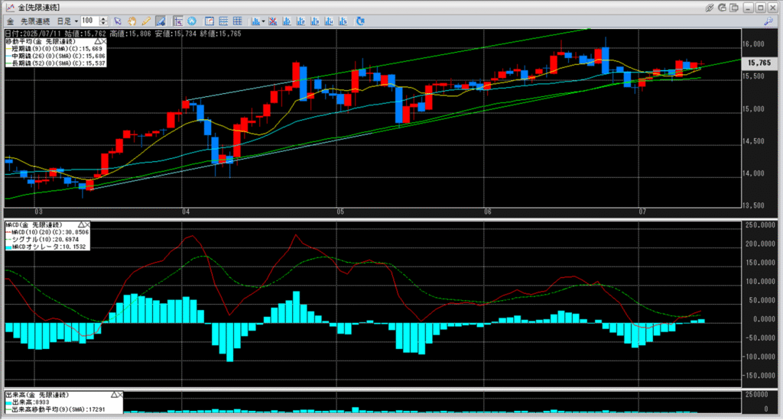Screen dimensions: 783x420
Task: Select the grid split layout icon
Action: point(237,21)
